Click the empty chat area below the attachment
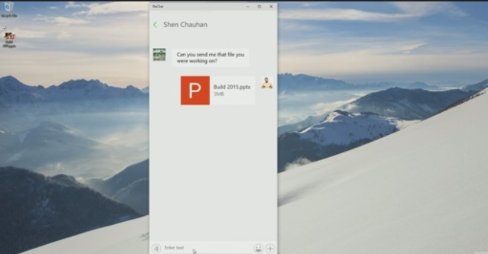 [213, 173]
